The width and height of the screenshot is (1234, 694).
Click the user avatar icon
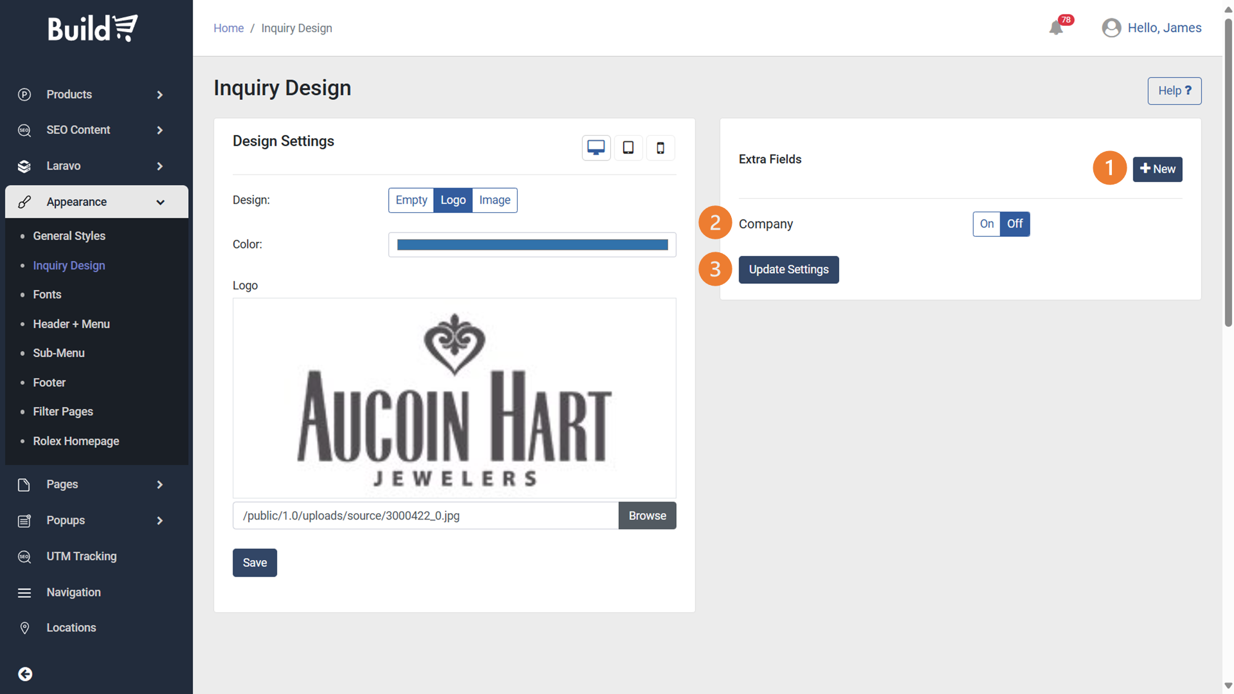[x=1111, y=28]
